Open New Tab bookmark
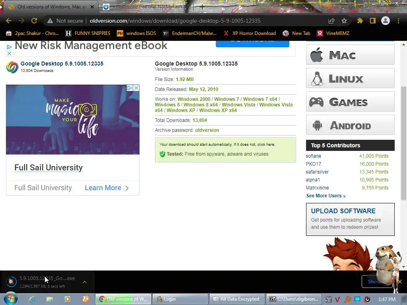The image size is (407, 305). click(297, 33)
